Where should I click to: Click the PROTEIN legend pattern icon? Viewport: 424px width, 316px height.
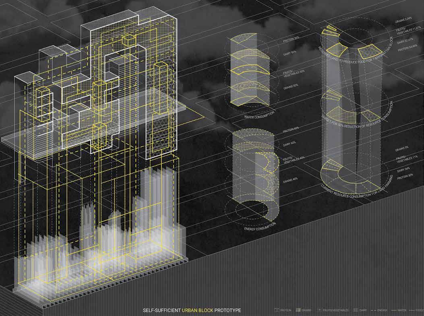click(276, 310)
